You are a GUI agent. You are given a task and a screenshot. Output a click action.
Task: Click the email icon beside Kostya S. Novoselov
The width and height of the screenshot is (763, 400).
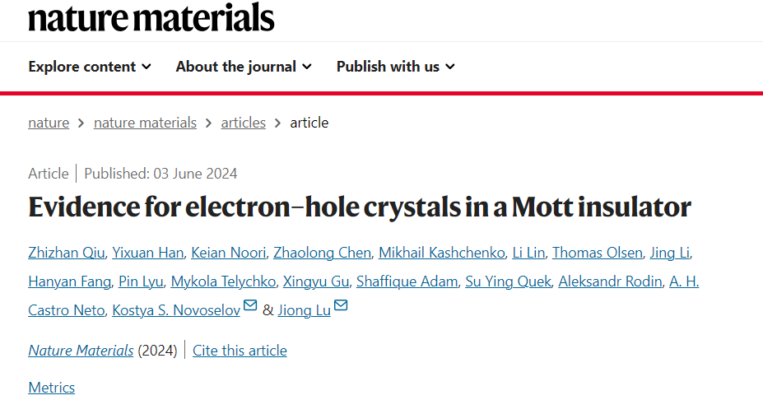(250, 305)
